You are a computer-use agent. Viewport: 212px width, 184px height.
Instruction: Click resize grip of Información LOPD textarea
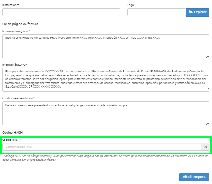(x=208, y=90)
